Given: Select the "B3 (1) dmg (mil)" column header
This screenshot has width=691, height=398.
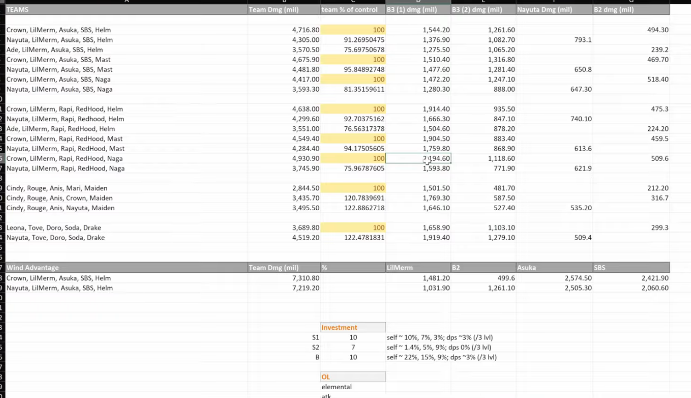Looking at the screenshot, I should 418,10.
